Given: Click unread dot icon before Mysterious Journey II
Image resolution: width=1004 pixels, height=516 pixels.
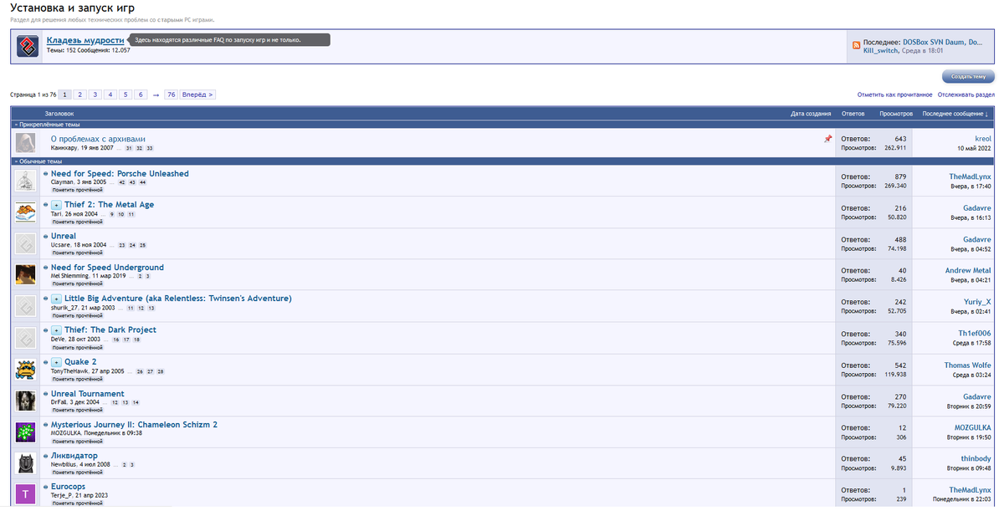Looking at the screenshot, I should (x=45, y=425).
